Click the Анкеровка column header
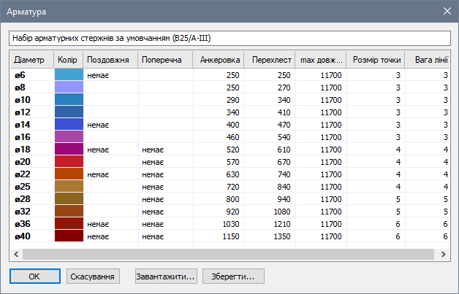The image size is (459, 294). (219, 59)
